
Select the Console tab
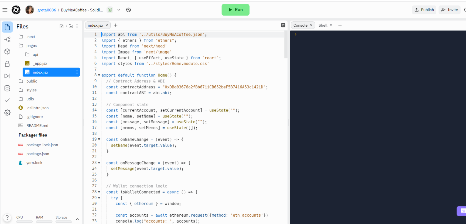[300, 25]
